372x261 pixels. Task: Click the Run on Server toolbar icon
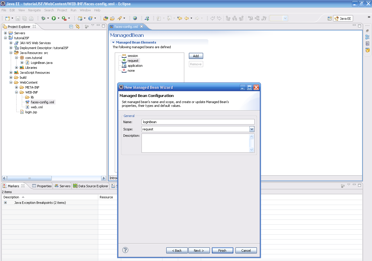pos(147,18)
